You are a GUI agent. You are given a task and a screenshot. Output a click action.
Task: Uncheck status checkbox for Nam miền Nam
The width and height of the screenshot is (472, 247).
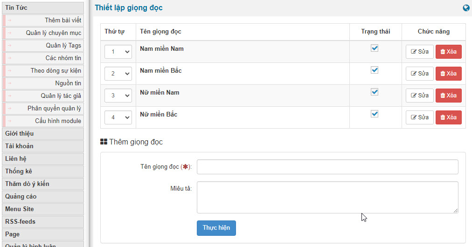coord(375,48)
